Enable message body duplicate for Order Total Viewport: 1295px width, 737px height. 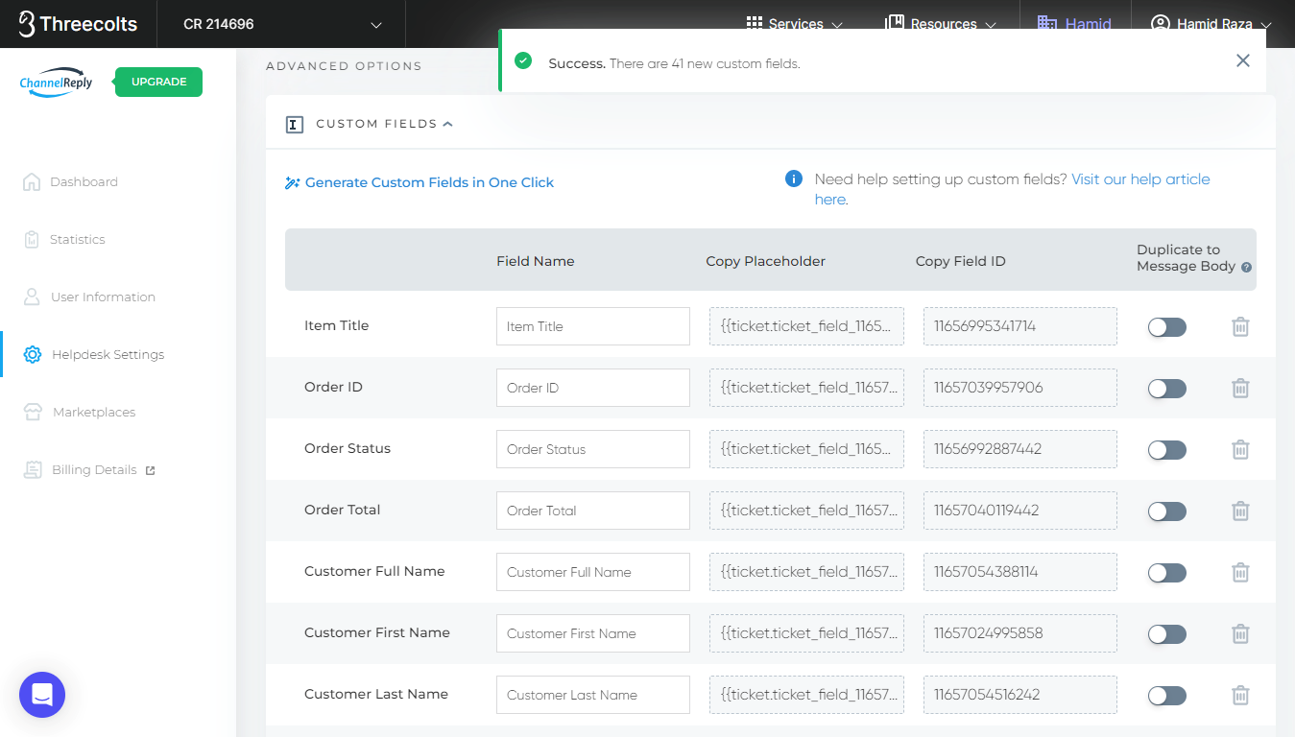point(1167,511)
